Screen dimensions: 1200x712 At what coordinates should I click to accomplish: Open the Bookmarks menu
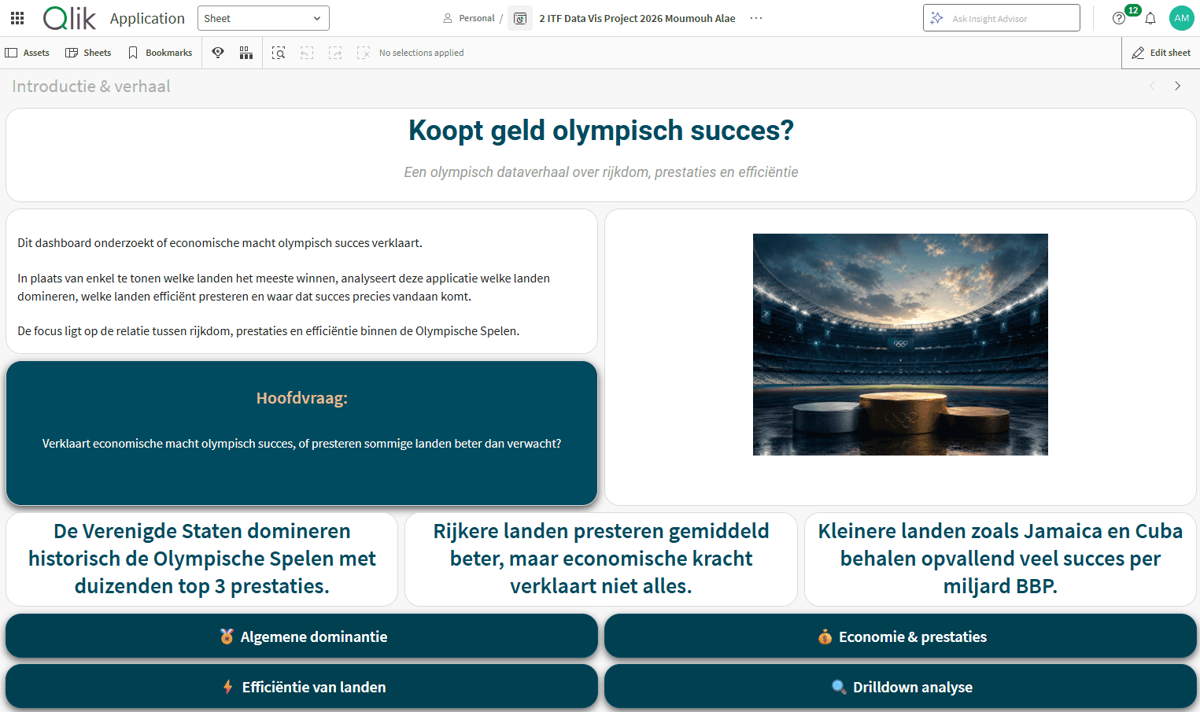161,53
